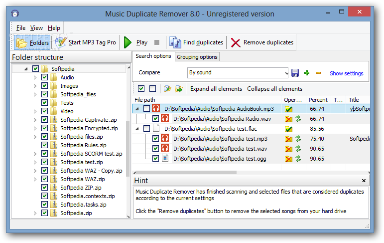Click swap arrows icon on Softpedia Radio.wav row

click(x=298, y=119)
